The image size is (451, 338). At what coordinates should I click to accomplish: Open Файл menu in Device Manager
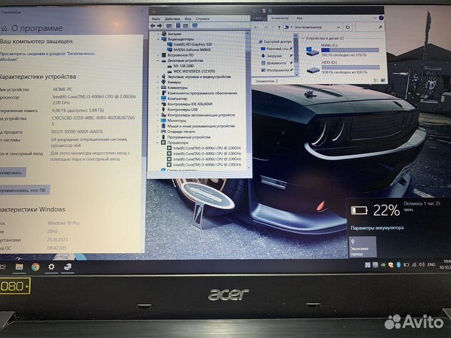point(156,19)
